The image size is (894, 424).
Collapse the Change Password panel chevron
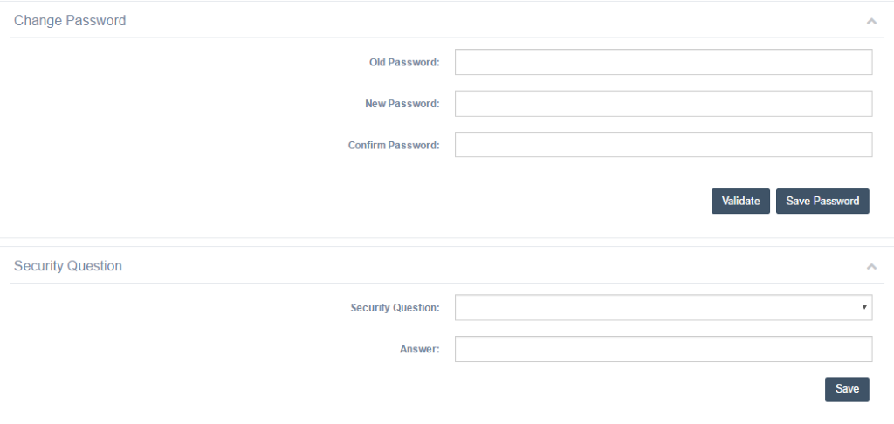870,21
